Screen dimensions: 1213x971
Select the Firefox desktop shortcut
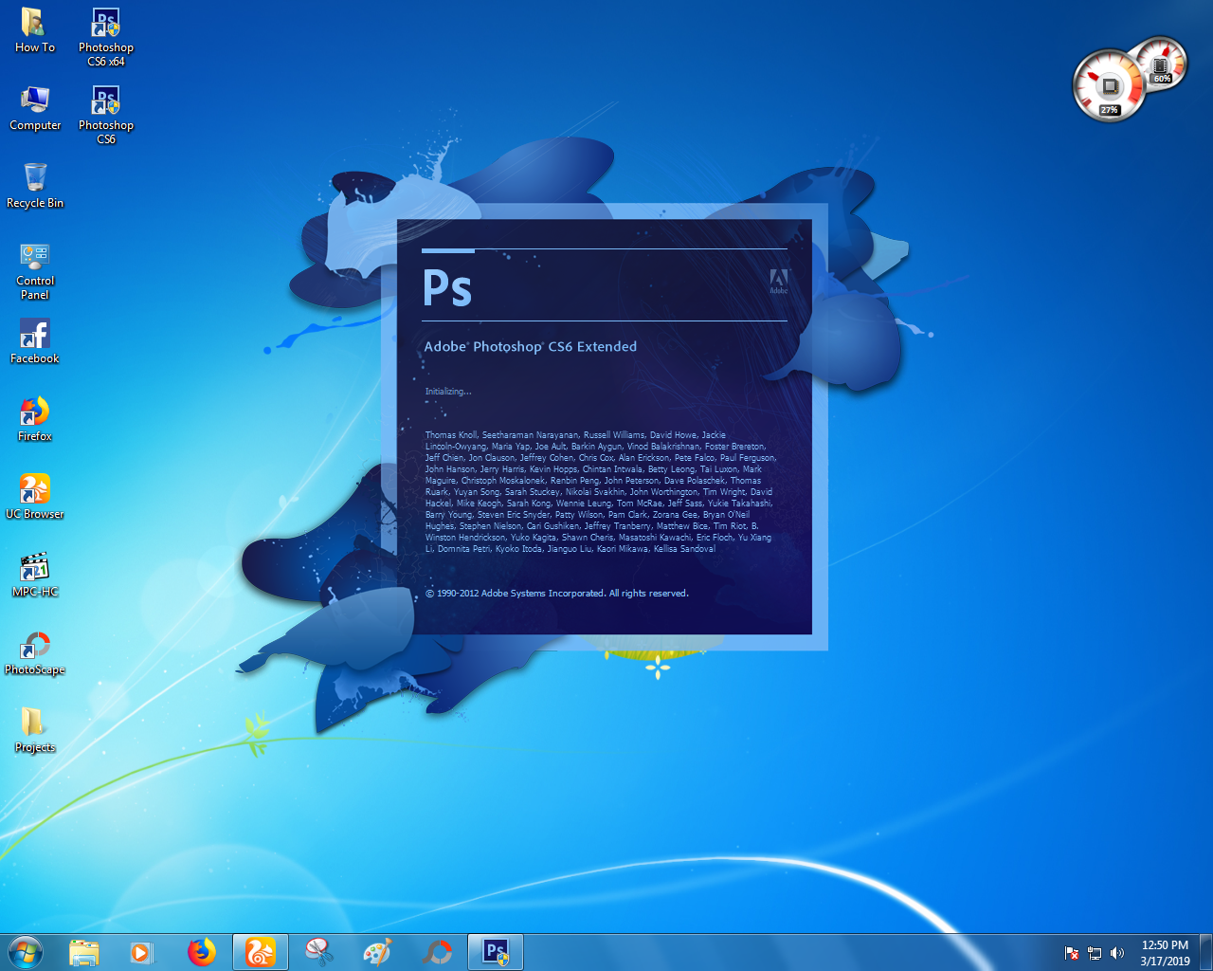click(x=35, y=419)
